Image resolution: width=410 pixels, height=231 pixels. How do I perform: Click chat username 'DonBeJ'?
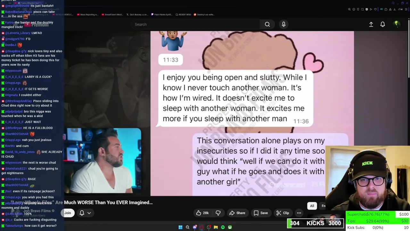11,45
